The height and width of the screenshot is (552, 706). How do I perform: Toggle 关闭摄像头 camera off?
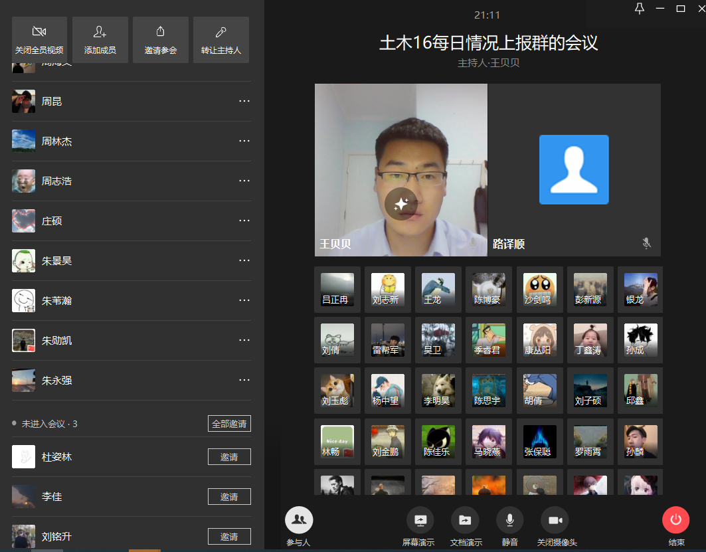pyautogui.click(x=555, y=520)
